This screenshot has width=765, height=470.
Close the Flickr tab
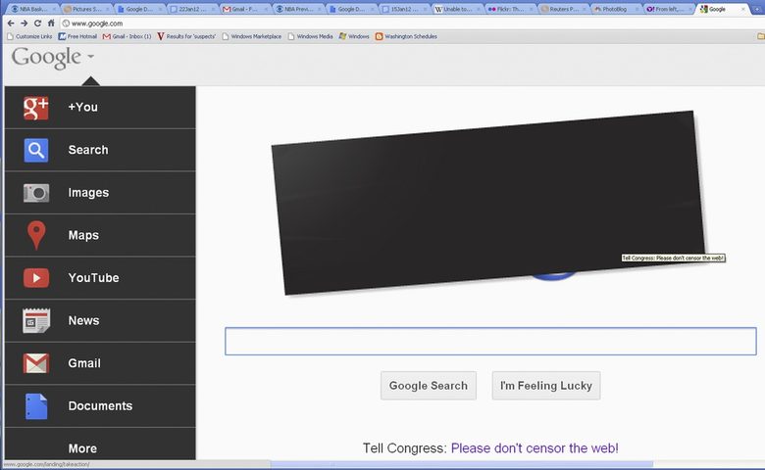point(531,9)
